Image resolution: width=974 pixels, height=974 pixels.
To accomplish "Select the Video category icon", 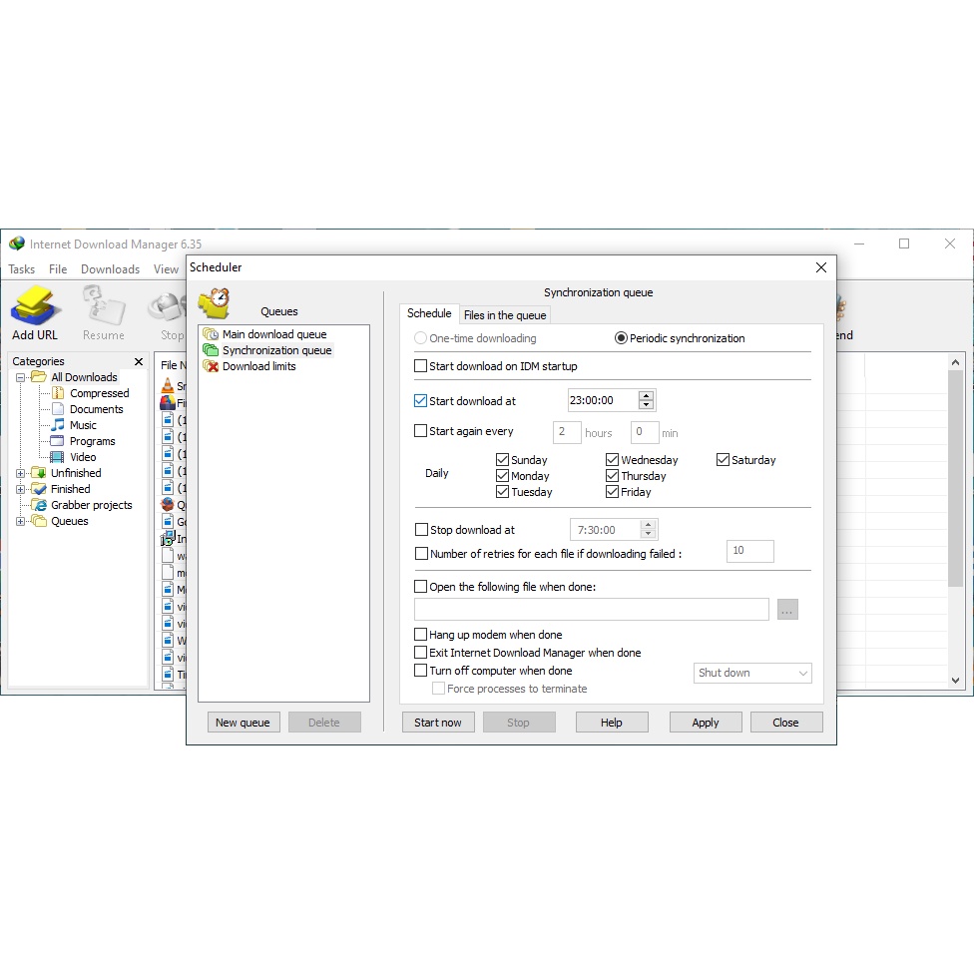I will (x=58, y=457).
